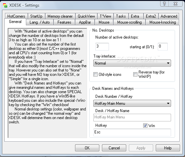This screenshot has width=185, height=157.
Task: Select the Mouse tab
Action: point(104,22)
